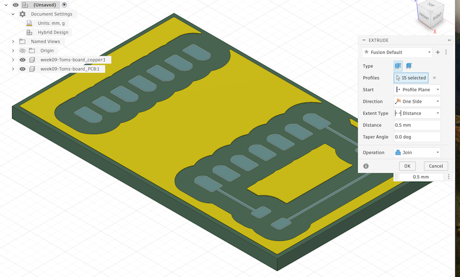Show the hidden Origin folder via eye icon

click(22, 50)
